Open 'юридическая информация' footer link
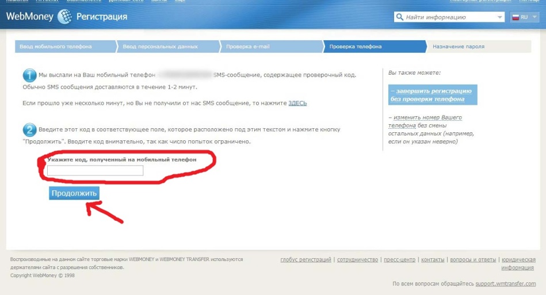This screenshot has height=295, width=546. (x=518, y=263)
